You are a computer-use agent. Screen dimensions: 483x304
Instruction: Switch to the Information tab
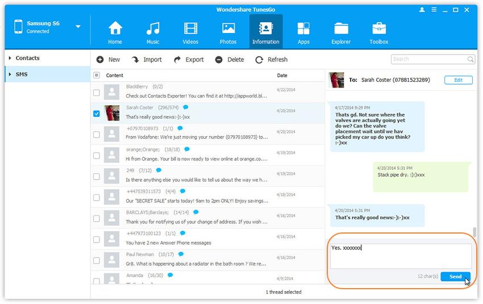265,32
